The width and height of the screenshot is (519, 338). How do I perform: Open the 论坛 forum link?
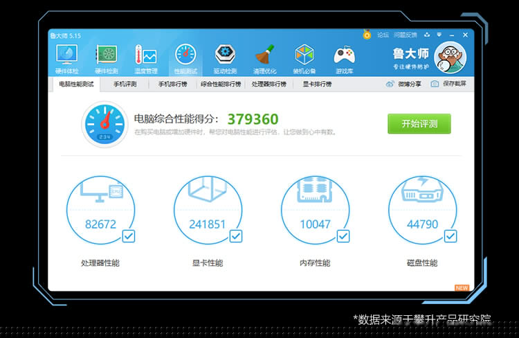coord(383,35)
